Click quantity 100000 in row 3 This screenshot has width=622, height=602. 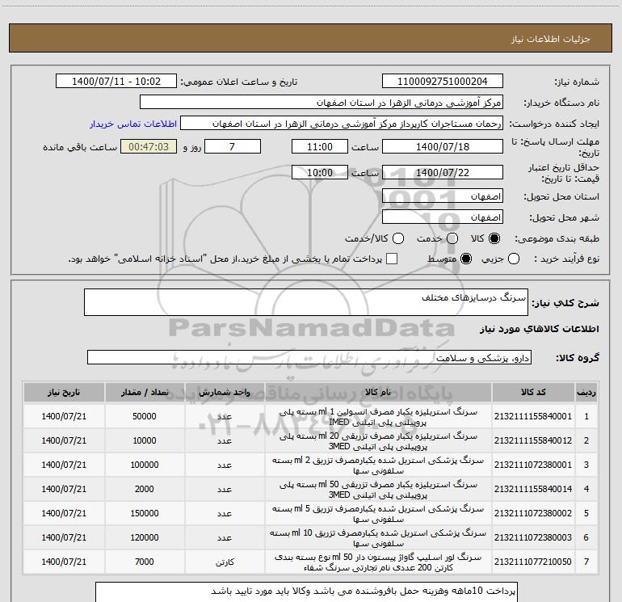click(x=145, y=465)
